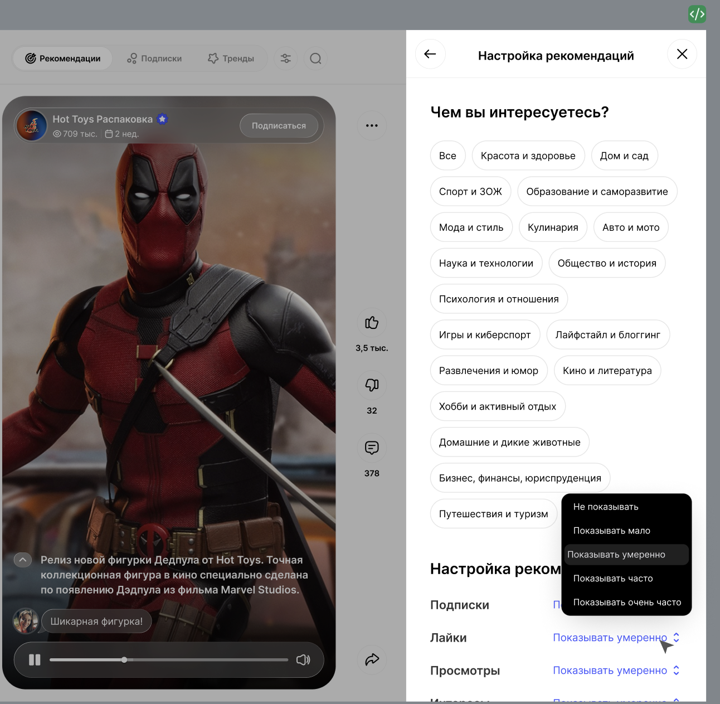Pause the video playback
The image size is (720, 704).
pos(35,660)
